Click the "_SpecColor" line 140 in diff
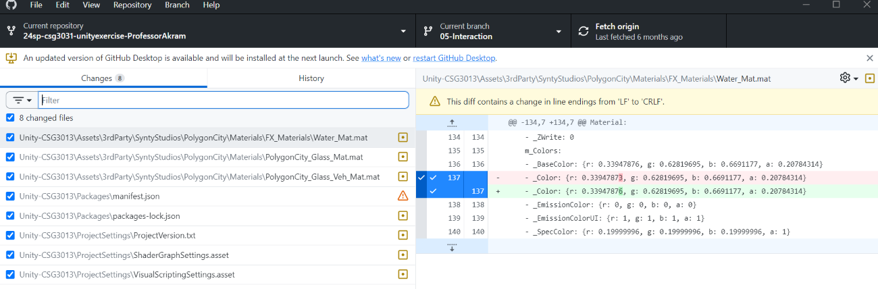The height and width of the screenshot is (289, 878). pyautogui.click(x=683, y=232)
